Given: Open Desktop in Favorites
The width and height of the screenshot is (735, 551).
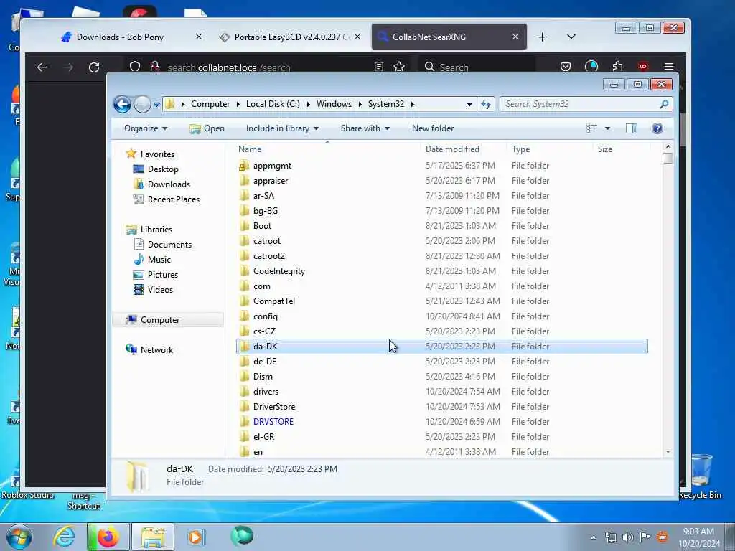Looking at the screenshot, I should 163,169.
